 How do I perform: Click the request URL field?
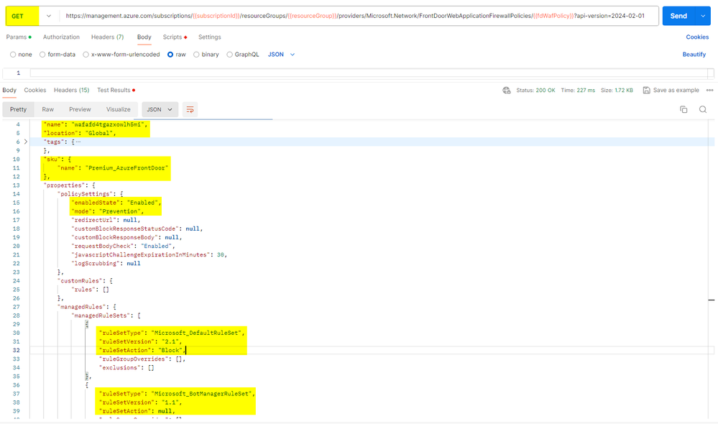[359, 16]
